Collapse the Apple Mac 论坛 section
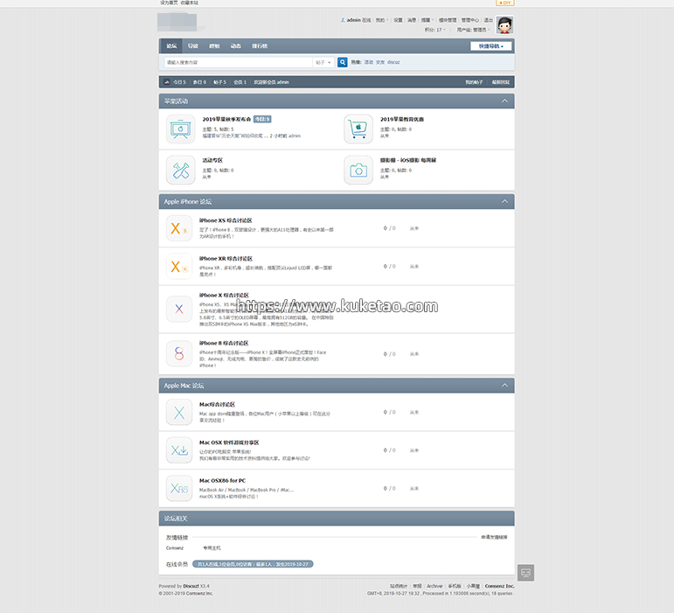 tap(504, 386)
